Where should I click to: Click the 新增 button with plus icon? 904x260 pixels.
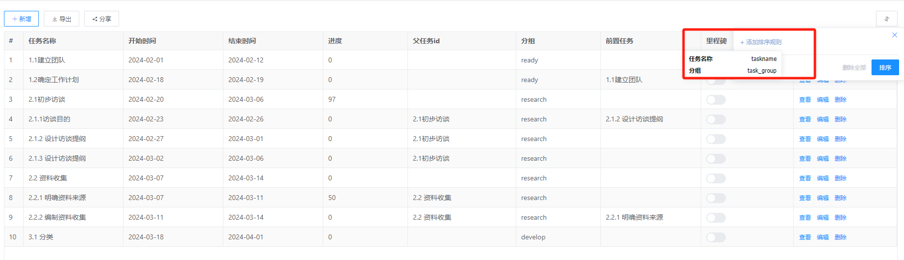[x=22, y=19]
